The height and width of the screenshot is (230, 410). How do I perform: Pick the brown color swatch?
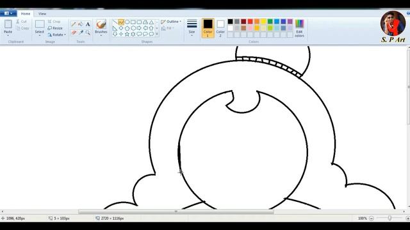(243, 28)
